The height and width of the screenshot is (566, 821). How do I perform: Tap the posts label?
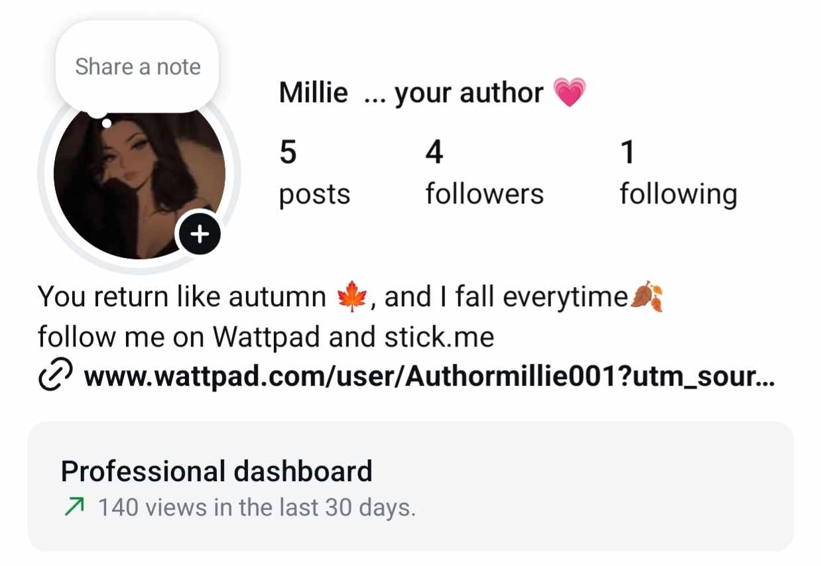[x=314, y=195]
